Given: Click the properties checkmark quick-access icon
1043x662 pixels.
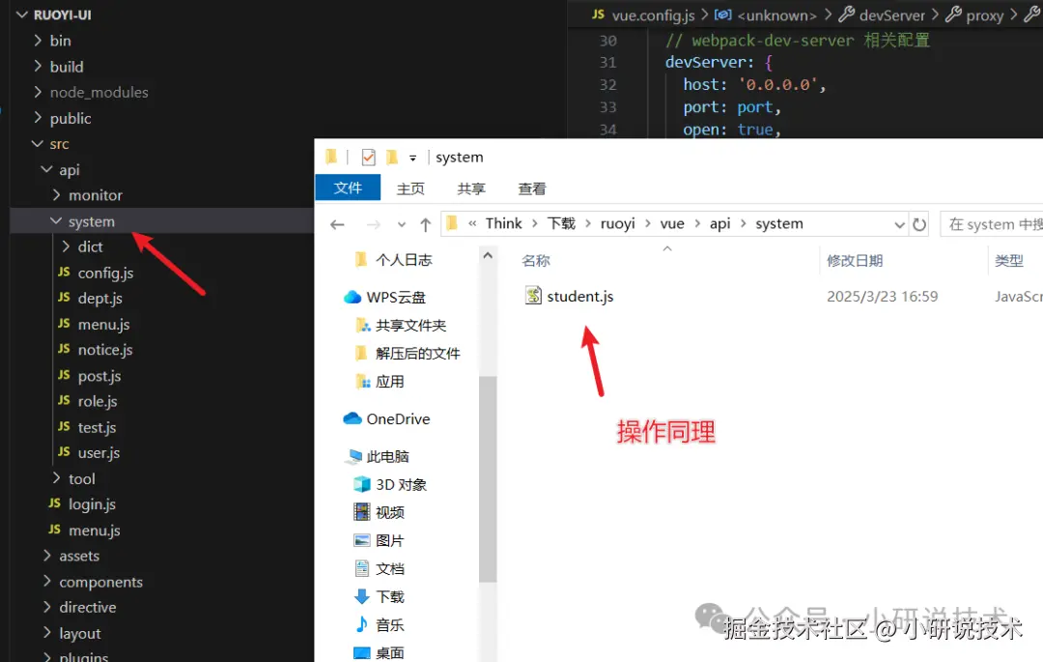Looking at the screenshot, I should (x=368, y=157).
